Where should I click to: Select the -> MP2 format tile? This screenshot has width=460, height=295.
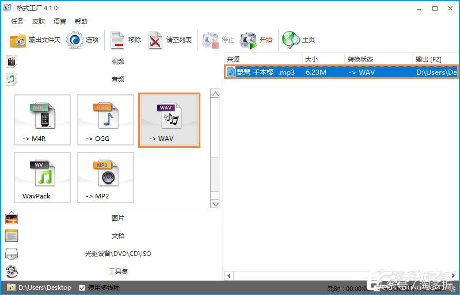105,177
